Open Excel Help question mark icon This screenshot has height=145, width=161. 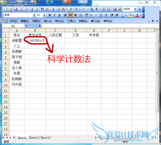pos(139,9)
